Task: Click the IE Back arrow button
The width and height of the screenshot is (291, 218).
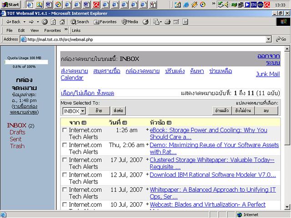Action: [13, 22]
